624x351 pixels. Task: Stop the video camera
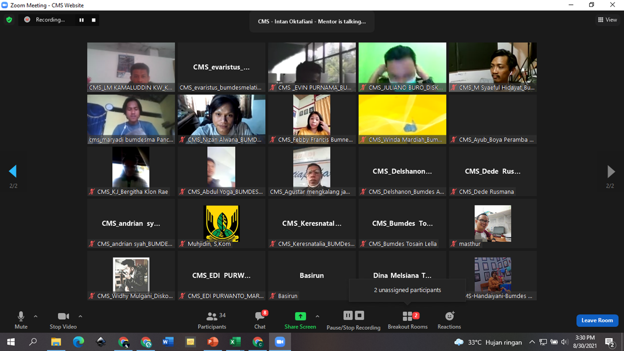(x=63, y=320)
